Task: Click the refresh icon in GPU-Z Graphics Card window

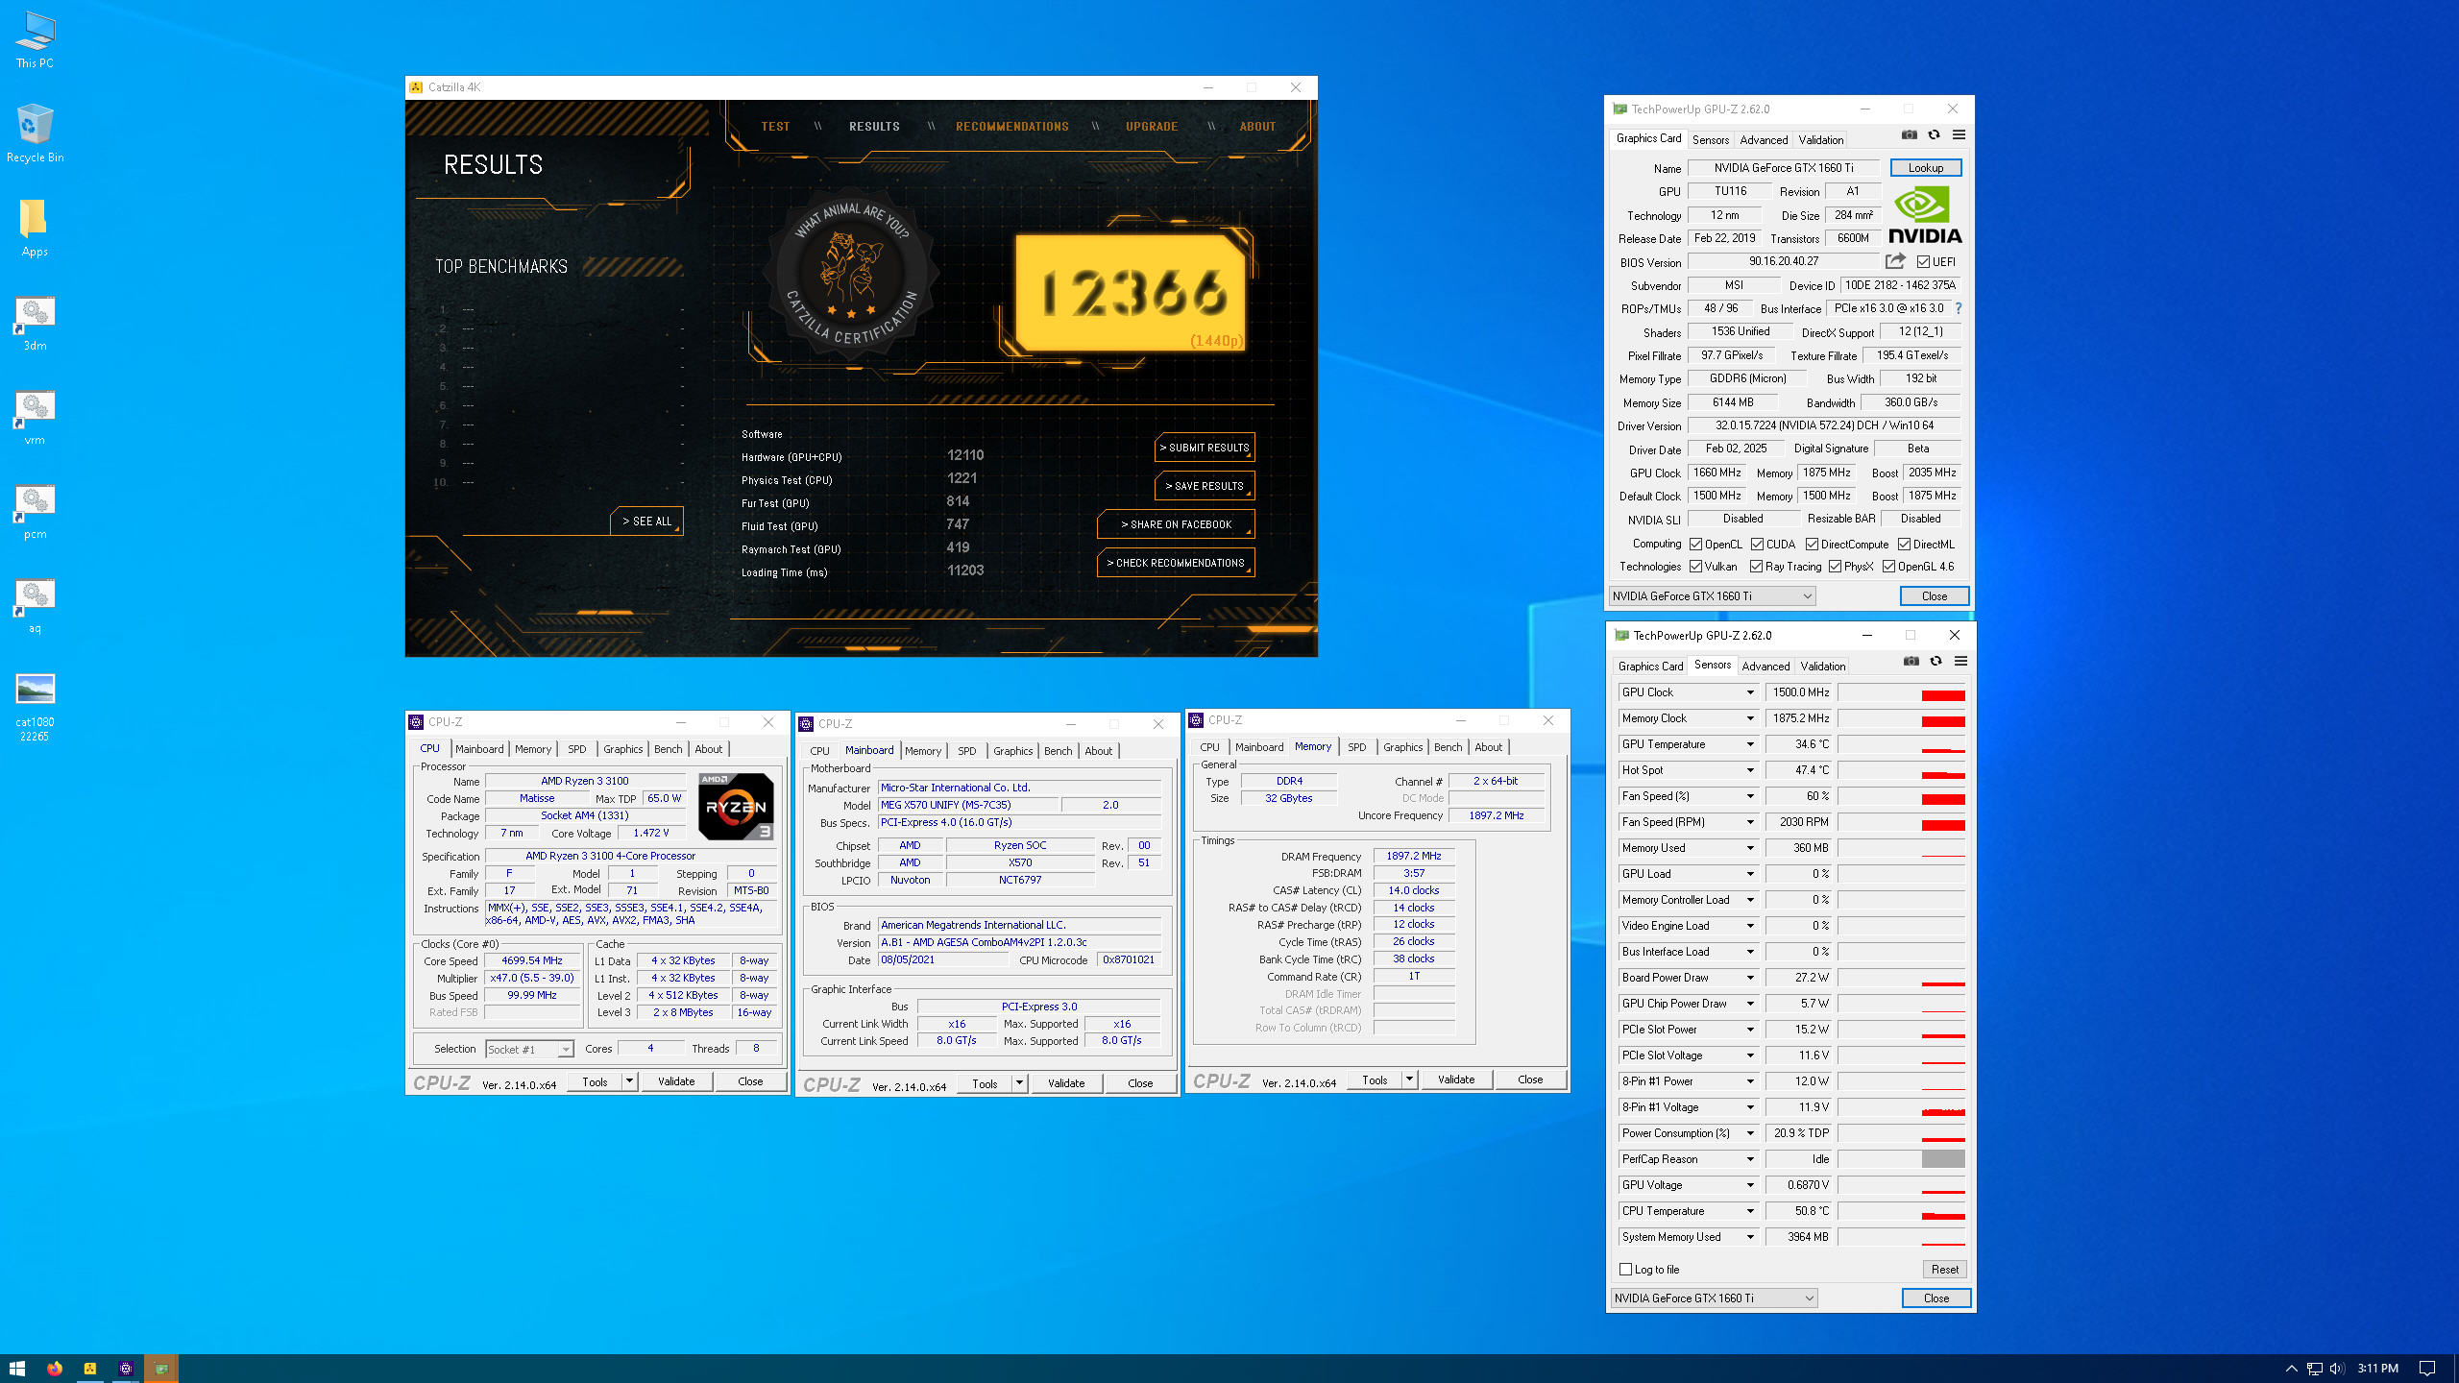Action: pyautogui.click(x=1934, y=135)
